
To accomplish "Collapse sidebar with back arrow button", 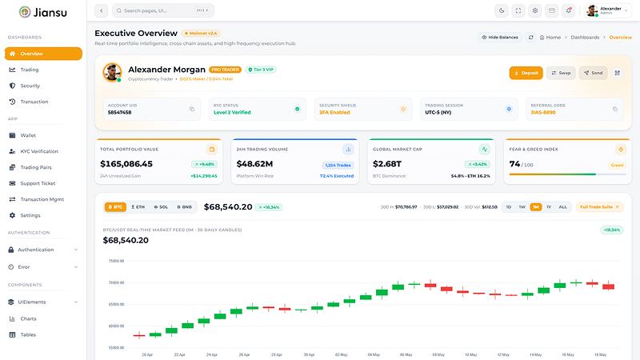I will tap(102, 10).
